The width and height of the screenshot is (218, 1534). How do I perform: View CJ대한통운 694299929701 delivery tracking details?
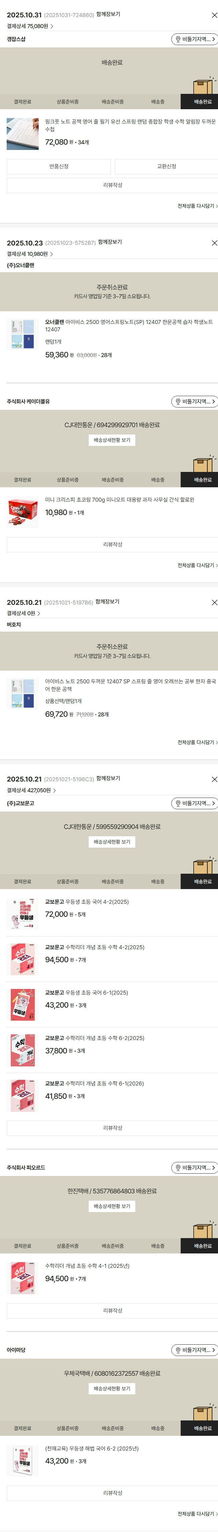click(x=112, y=440)
